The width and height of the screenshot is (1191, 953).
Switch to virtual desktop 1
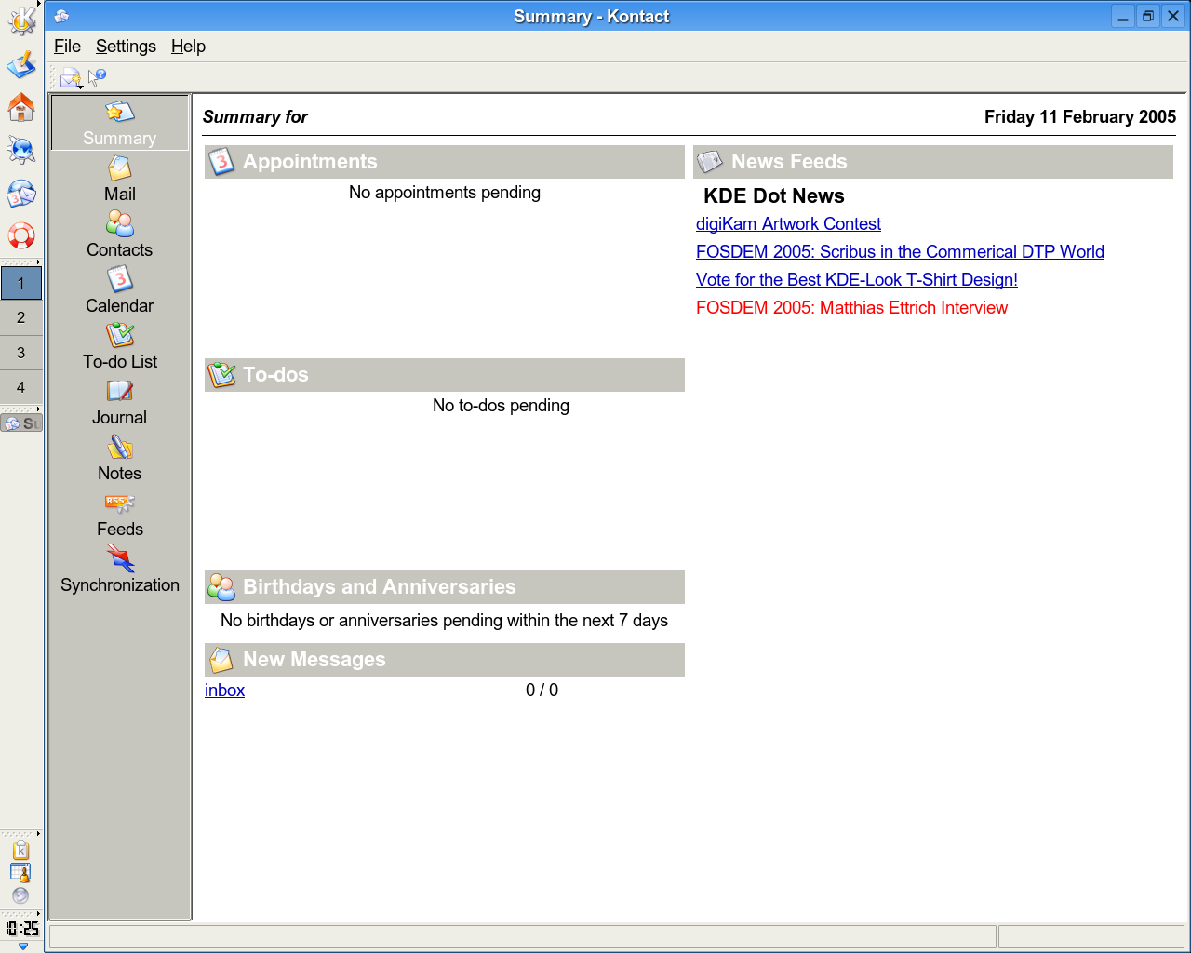pyautogui.click(x=21, y=283)
